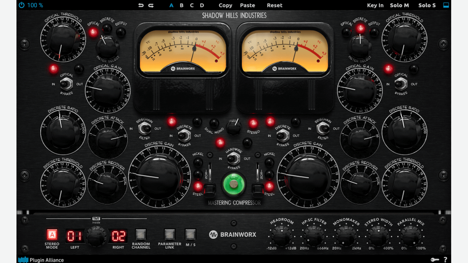The height and width of the screenshot is (263, 468).
Task: Click the 100 % scale value
Action: (x=35, y=5)
